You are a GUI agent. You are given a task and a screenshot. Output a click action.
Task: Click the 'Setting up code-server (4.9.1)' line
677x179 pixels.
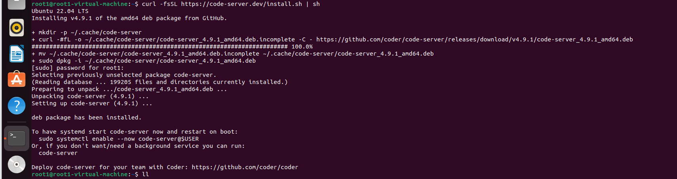[x=92, y=103]
